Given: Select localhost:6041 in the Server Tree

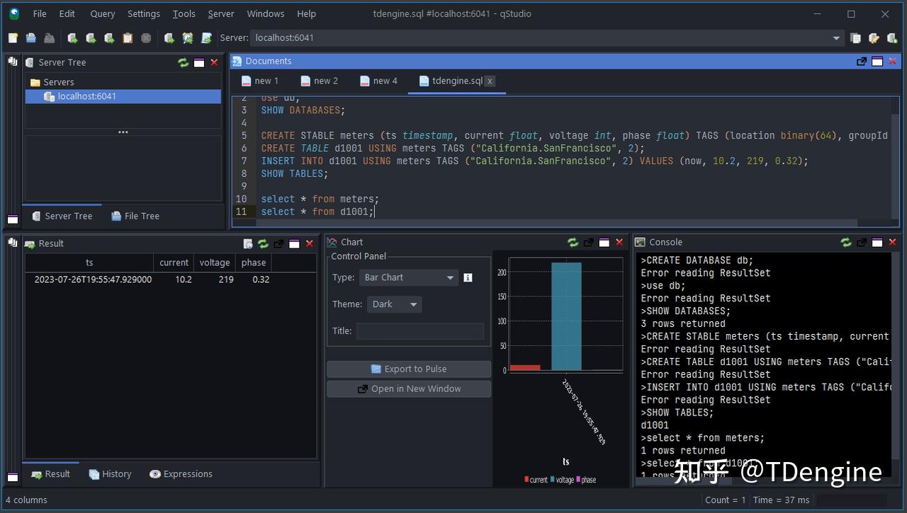Looking at the screenshot, I should coord(123,96).
